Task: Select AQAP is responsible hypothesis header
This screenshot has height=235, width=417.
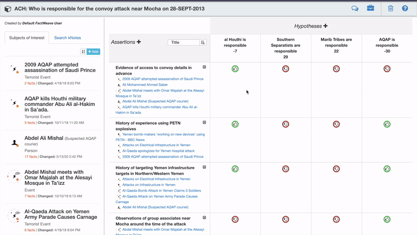Action: (x=387, y=45)
